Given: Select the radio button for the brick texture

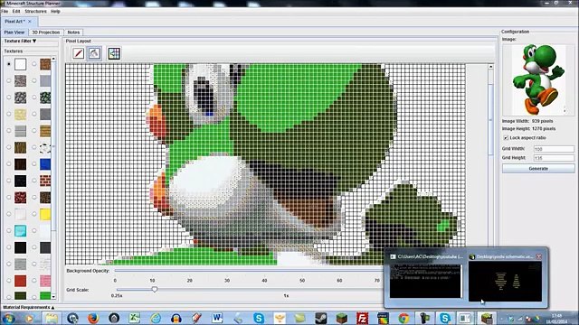Looking at the screenshot, I should pos(34,181).
